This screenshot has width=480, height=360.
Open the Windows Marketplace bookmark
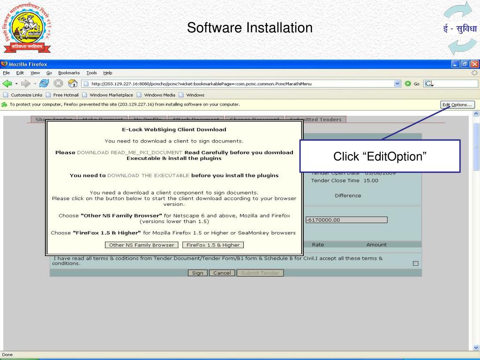pos(107,95)
